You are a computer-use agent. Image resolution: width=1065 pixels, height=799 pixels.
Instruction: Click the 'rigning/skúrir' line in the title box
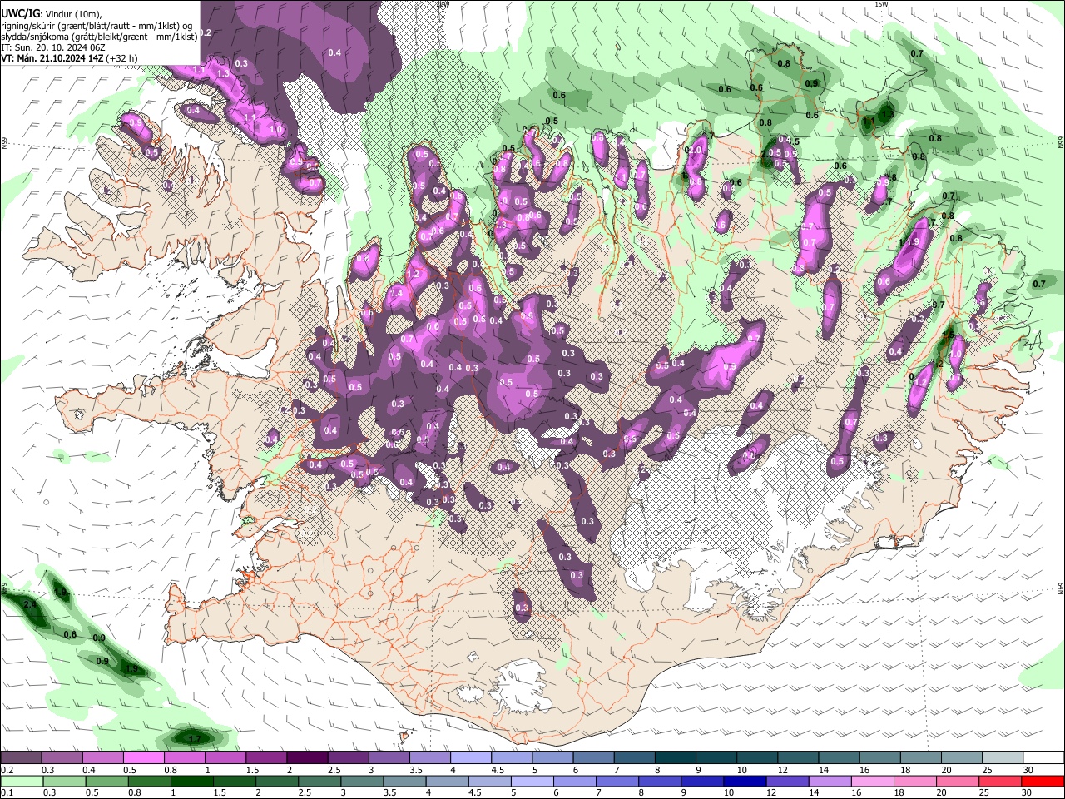pos(97,26)
